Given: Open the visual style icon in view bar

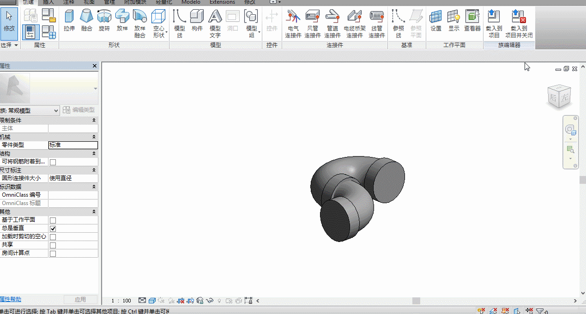Looking at the screenshot, I should click(x=152, y=301).
